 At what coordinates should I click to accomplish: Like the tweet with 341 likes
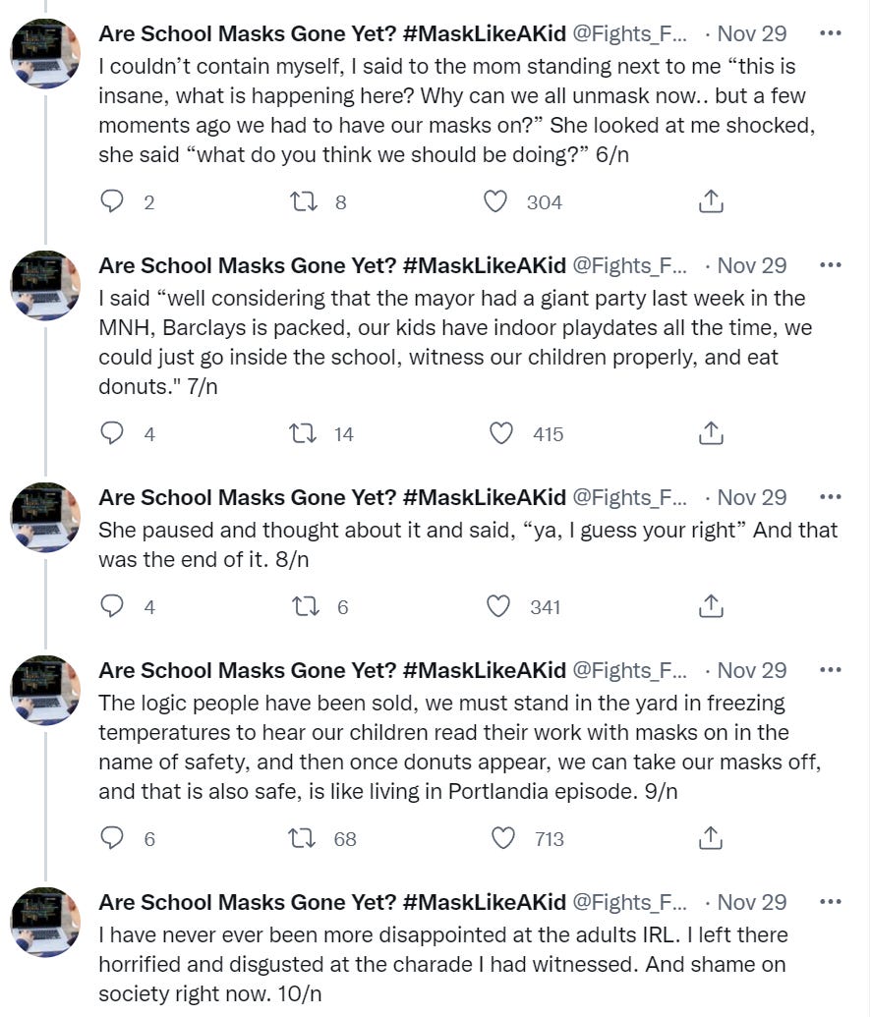(499, 606)
